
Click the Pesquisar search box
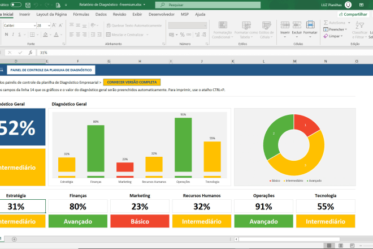click(207, 5)
